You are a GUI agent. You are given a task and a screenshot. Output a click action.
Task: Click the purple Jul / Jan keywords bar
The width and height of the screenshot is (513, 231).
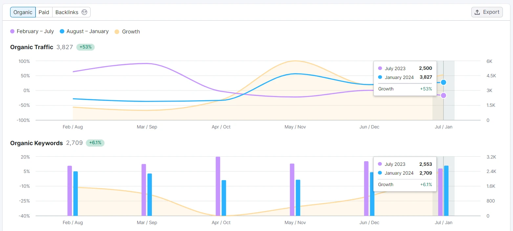[x=440, y=192]
